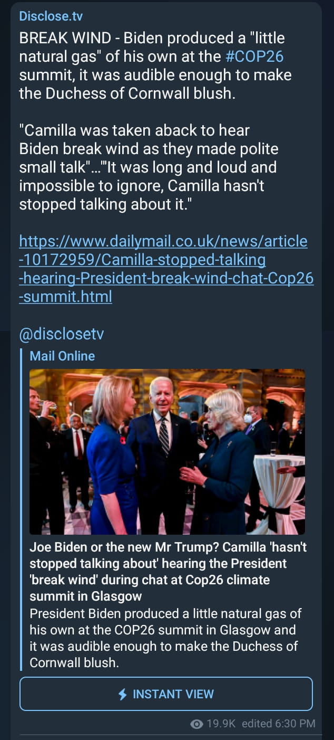This screenshot has width=334, height=740.
Task: Click the blue vertical bar beside the link preview
Action: [x=21, y=509]
